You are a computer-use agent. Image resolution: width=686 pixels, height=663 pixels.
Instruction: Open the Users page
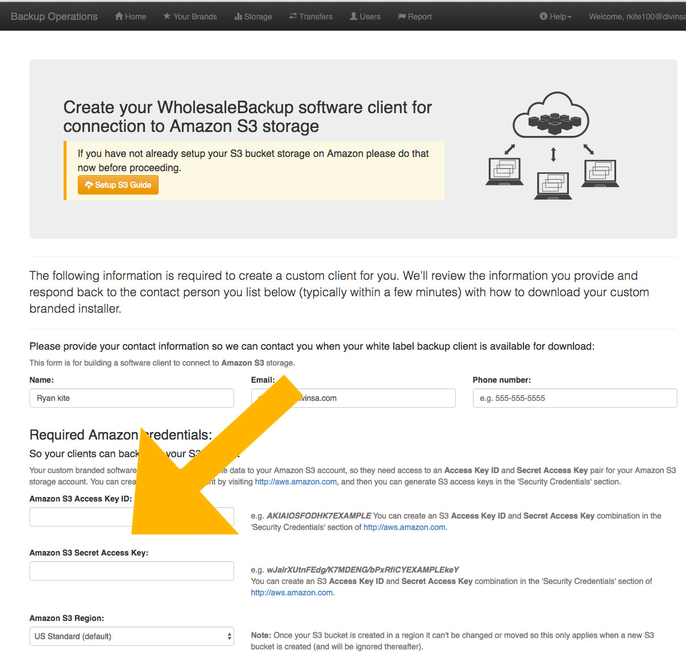coord(365,16)
